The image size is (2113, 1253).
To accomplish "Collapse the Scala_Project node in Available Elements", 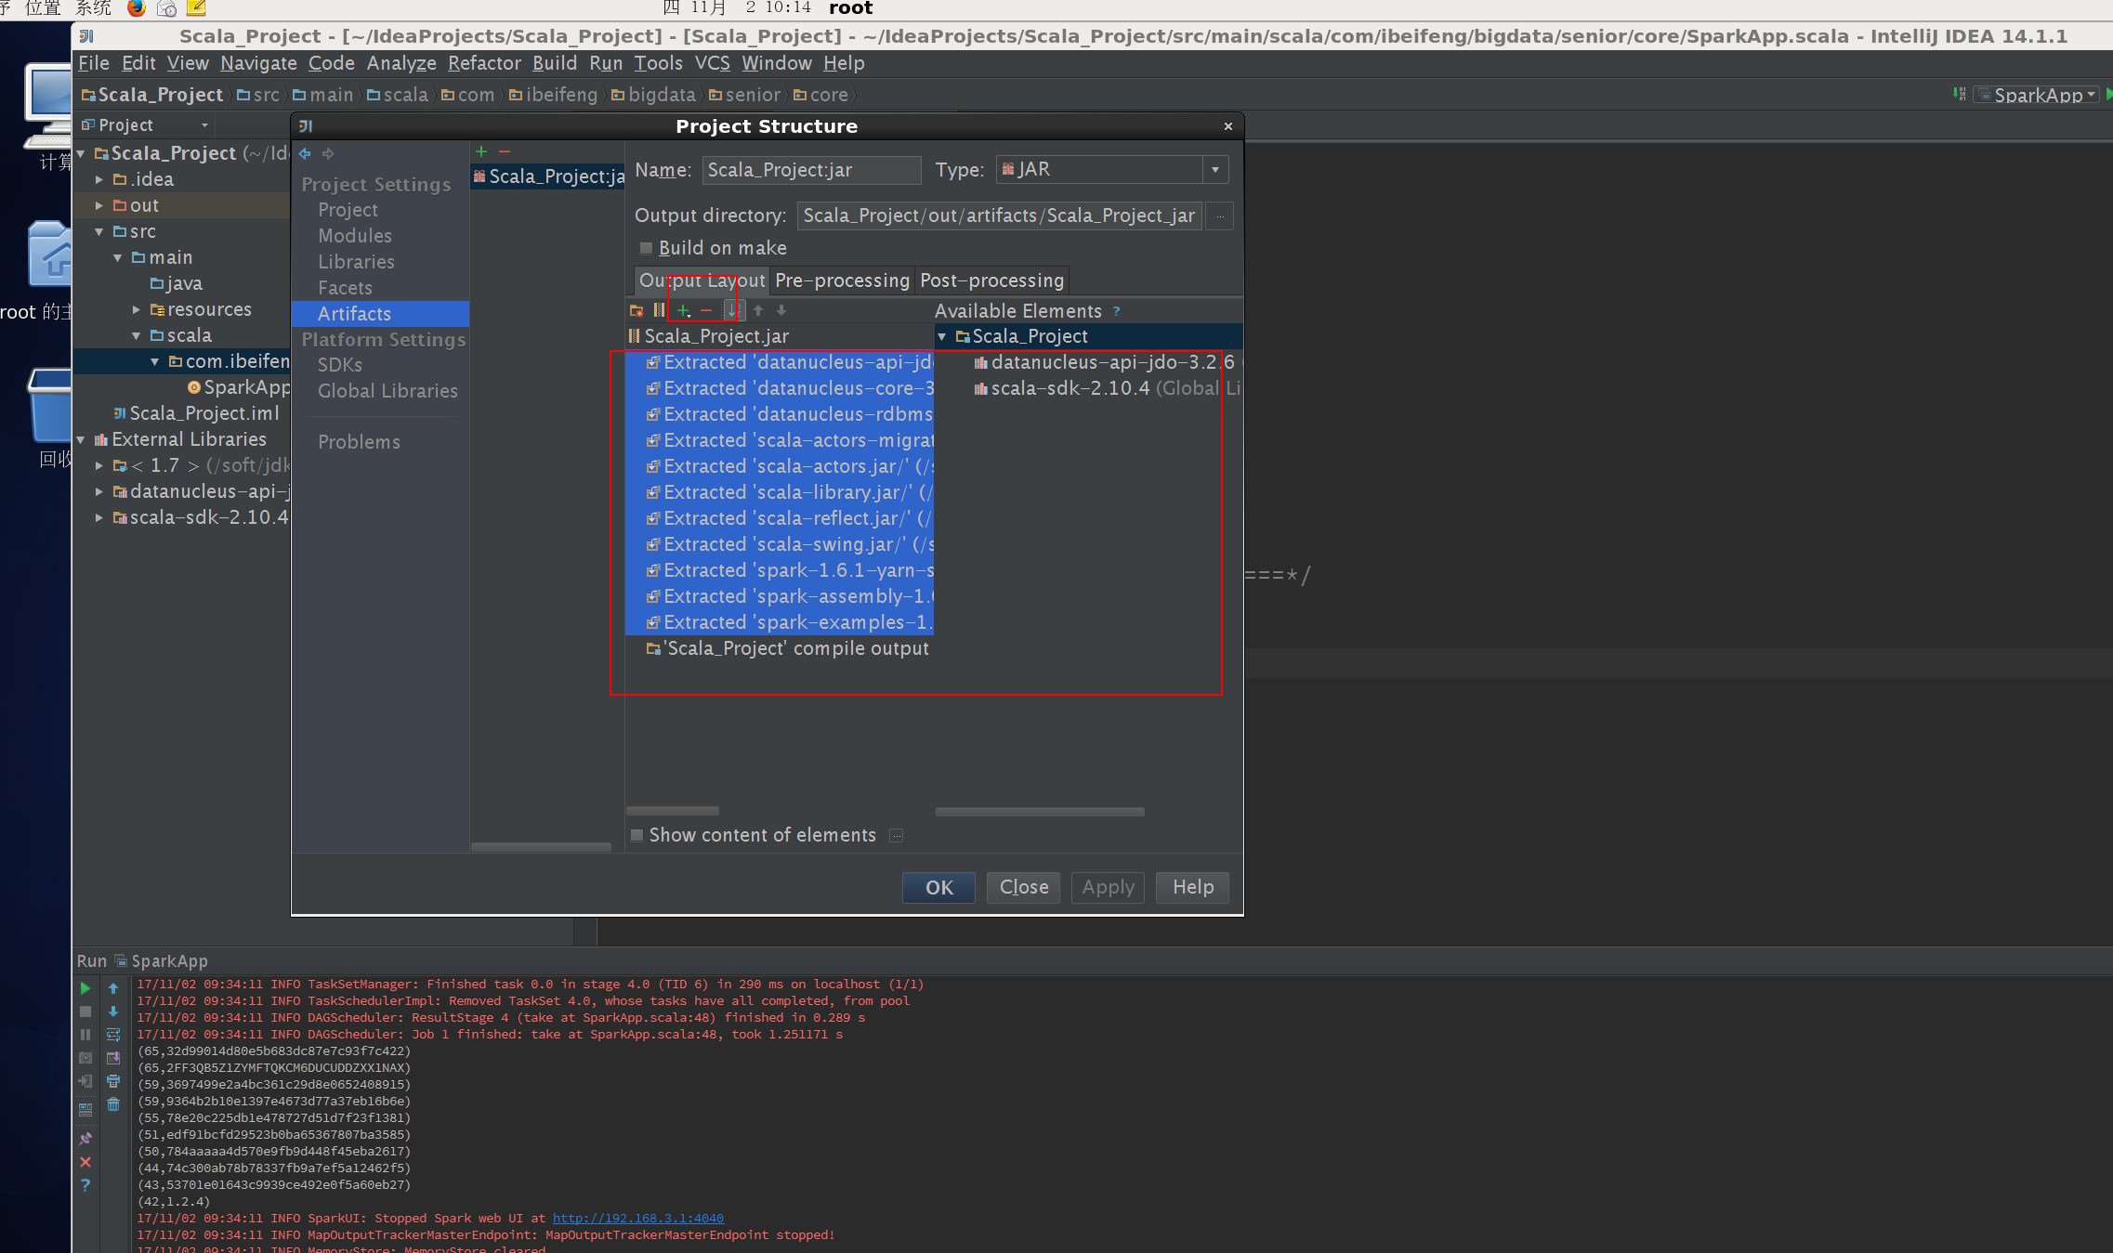I will (942, 336).
